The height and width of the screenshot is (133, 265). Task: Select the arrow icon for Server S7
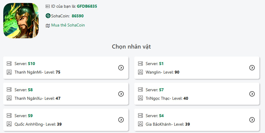252,94
